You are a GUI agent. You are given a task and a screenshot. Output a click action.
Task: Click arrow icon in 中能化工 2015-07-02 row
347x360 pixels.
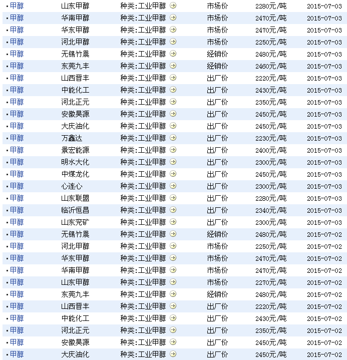coord(173,318)
